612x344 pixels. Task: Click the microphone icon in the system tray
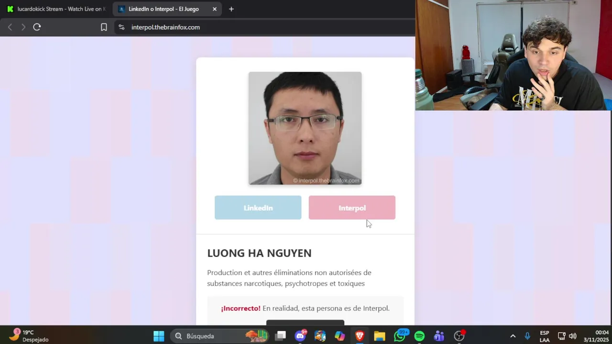(527, 336)
